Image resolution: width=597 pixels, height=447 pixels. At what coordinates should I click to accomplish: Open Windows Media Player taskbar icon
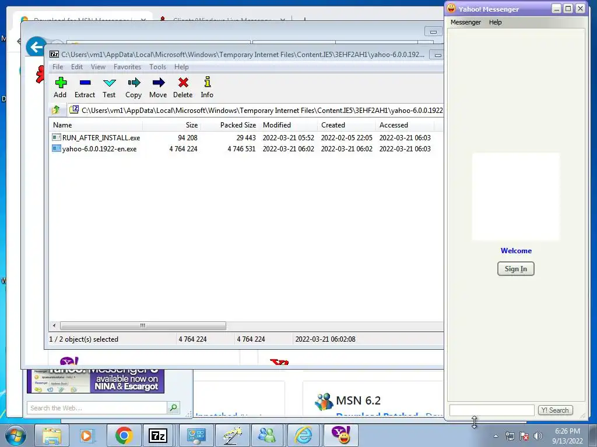pos(86,435)
